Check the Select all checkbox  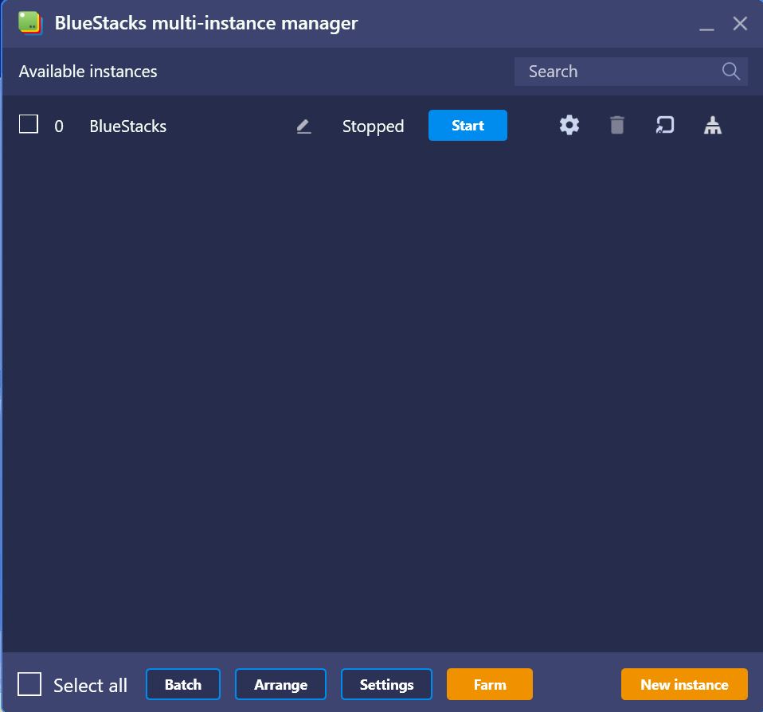pos(29,684)
